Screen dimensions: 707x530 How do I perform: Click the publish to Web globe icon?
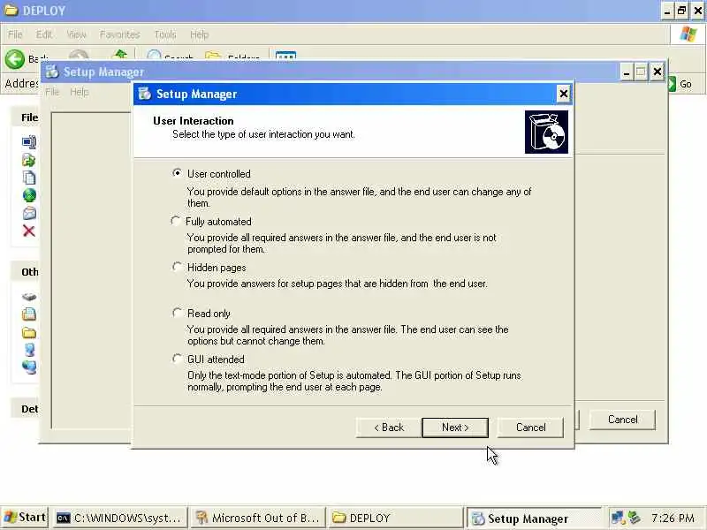pyautogui.click(x=29, y=195)
